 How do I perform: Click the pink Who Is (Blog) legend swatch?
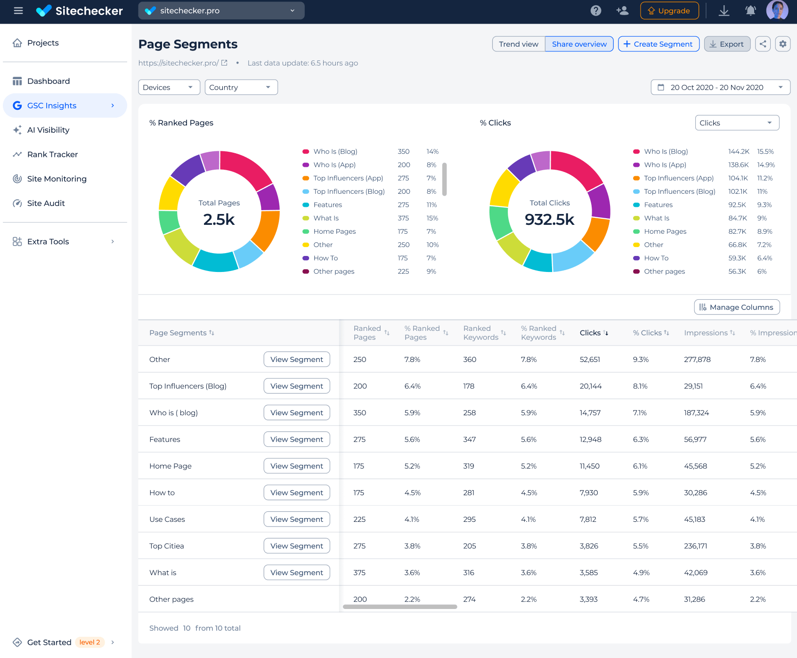pyautogui.click(x=306, y=151)
